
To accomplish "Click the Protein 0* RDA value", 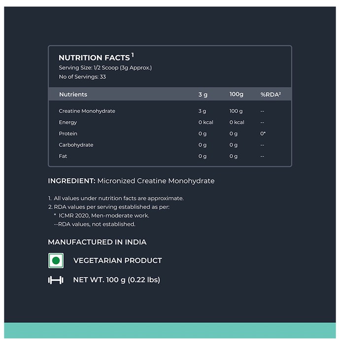I will [x=263, y=134].
